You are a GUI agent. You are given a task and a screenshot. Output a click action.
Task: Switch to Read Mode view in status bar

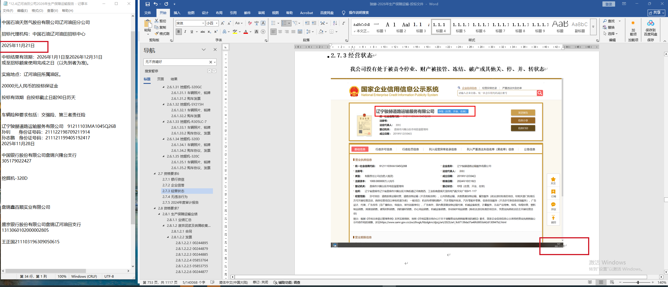click(590, 282)
